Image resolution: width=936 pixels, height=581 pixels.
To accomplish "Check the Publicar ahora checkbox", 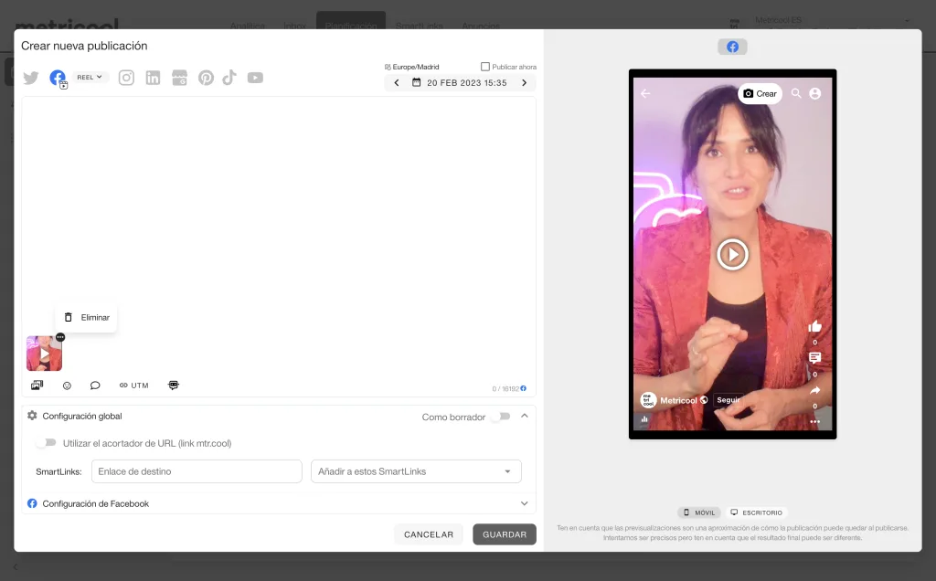I will point(485,67).
